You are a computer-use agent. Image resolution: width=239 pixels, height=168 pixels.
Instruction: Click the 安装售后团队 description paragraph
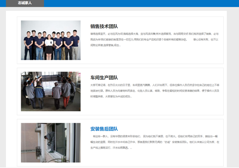155,142
